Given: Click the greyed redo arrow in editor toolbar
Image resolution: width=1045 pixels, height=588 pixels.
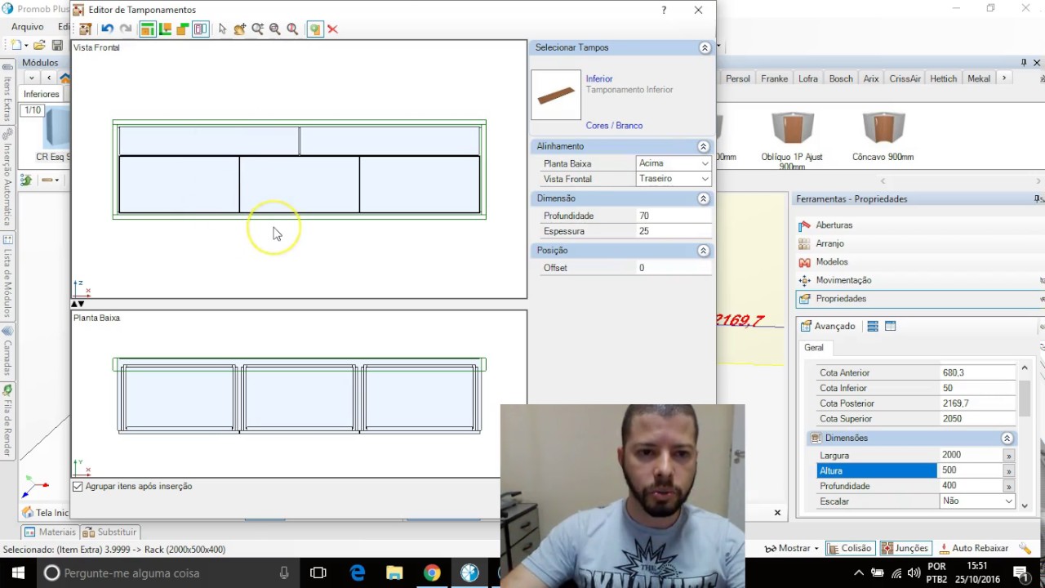Looking at the screenshot, I should coord(126,29).
